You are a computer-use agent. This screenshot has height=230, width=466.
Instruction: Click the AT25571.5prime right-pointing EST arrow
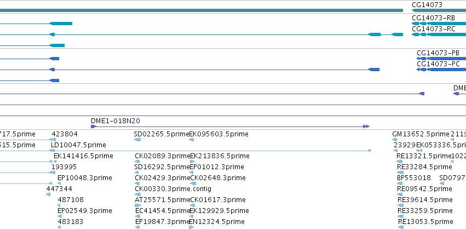138,205
